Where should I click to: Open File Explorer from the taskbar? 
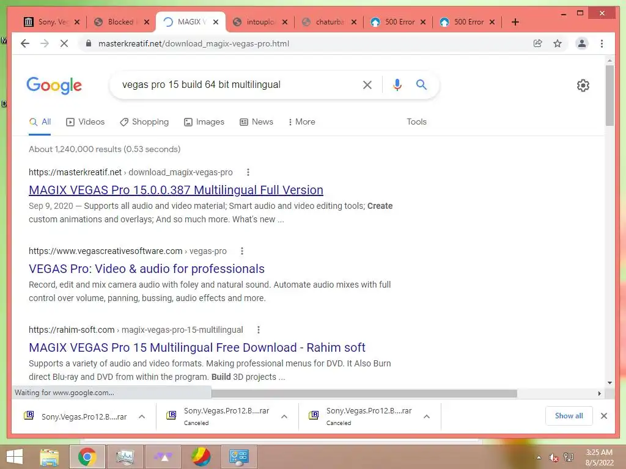pos(50,457)
